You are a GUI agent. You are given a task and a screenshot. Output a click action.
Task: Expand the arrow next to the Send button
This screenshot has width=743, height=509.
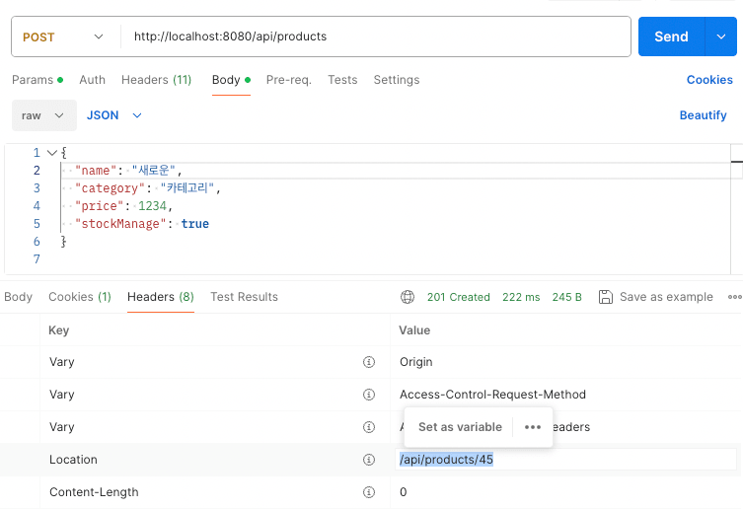click(x=718, y=36)
